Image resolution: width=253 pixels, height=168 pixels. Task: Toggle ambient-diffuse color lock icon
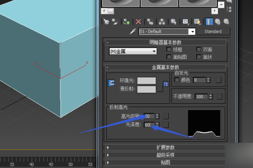point(166,84)
